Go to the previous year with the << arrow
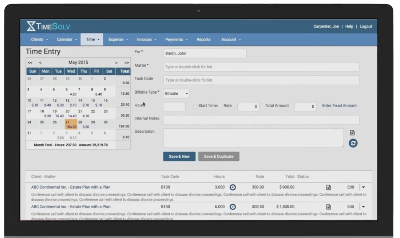This screenshot has height=238, width=400. tap(30, 62)
